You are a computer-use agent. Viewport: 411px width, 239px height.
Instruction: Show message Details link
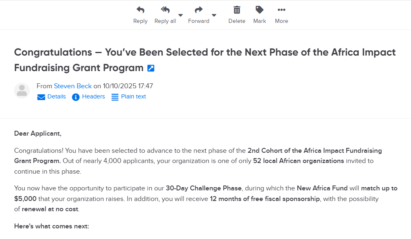click(x=56, y=96)
